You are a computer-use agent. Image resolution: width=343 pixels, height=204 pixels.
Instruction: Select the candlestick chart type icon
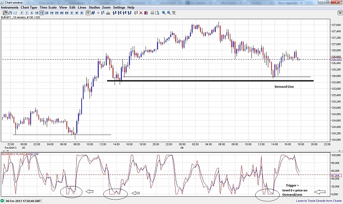(x=5, y=13)
